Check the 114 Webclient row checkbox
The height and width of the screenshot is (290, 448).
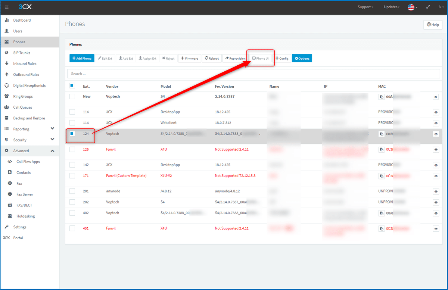coord(72,122)
